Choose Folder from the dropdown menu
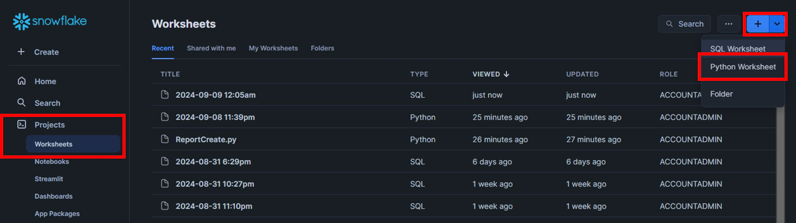The height and width of the screenshot is (223, 796). click(x=721, y=94)
